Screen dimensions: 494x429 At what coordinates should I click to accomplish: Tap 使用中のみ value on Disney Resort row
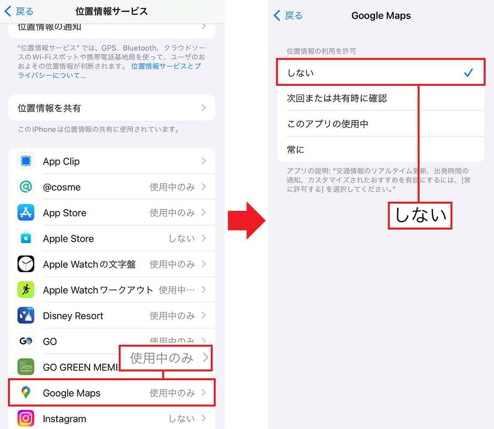172,315
